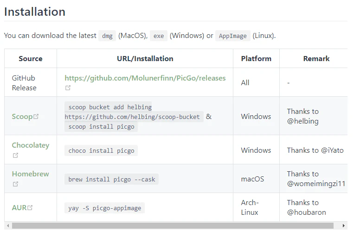Click external link icon beside Scoop

(36, 117)
